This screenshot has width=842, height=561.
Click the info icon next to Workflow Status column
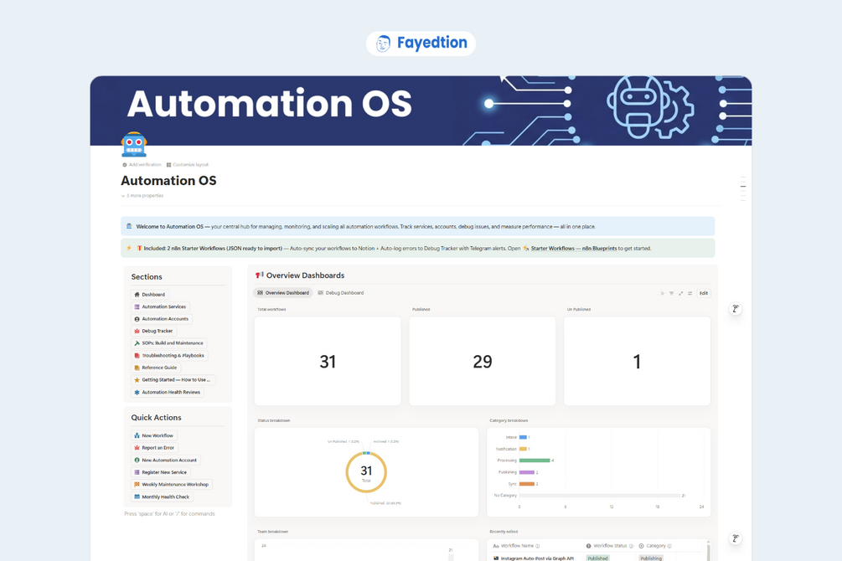tap(631, 546)
